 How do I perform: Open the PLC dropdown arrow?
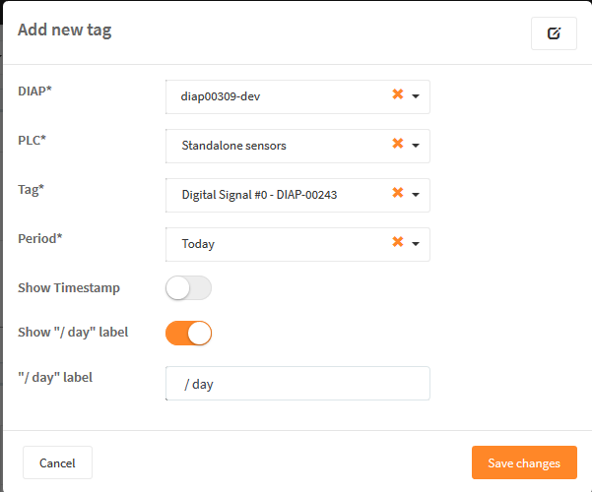[416, 146]
